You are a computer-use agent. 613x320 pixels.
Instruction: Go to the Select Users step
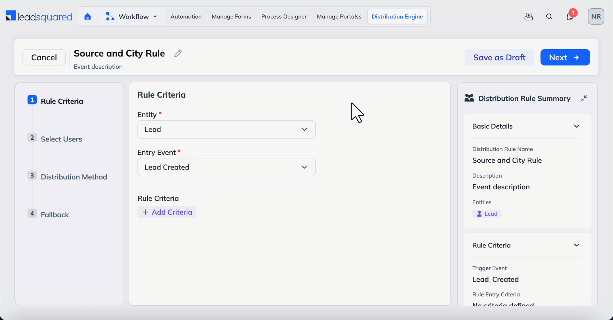click(x=61, y=139)
